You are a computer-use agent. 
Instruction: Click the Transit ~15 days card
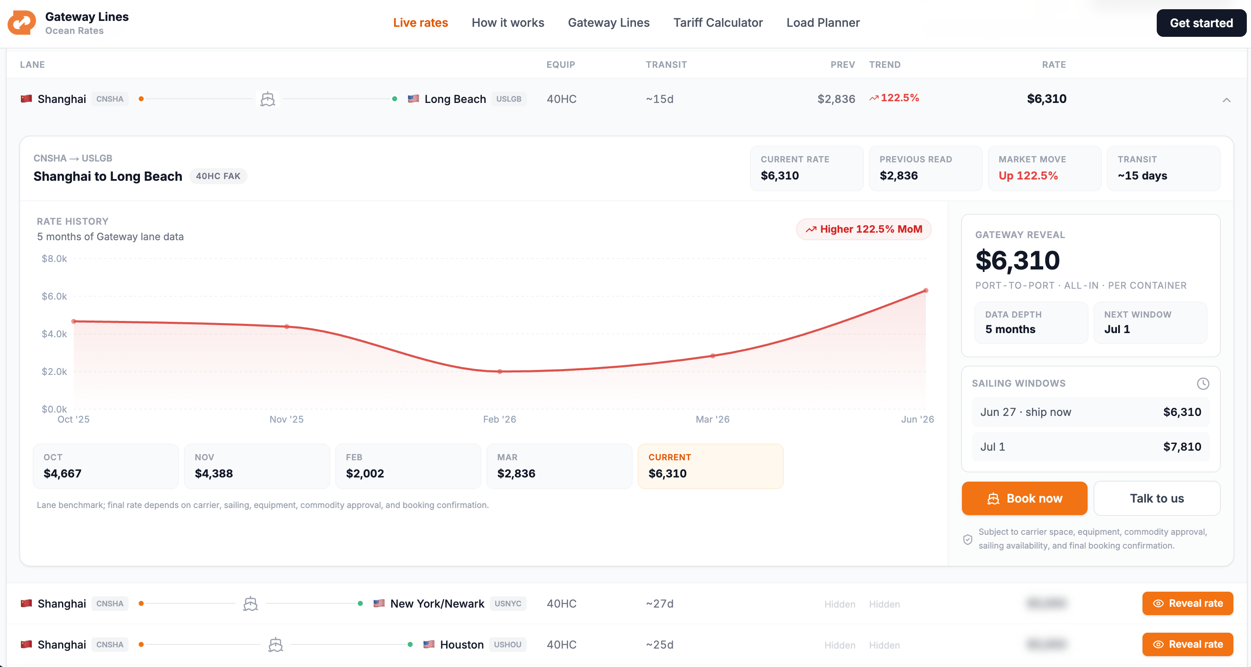[1163, 168]
